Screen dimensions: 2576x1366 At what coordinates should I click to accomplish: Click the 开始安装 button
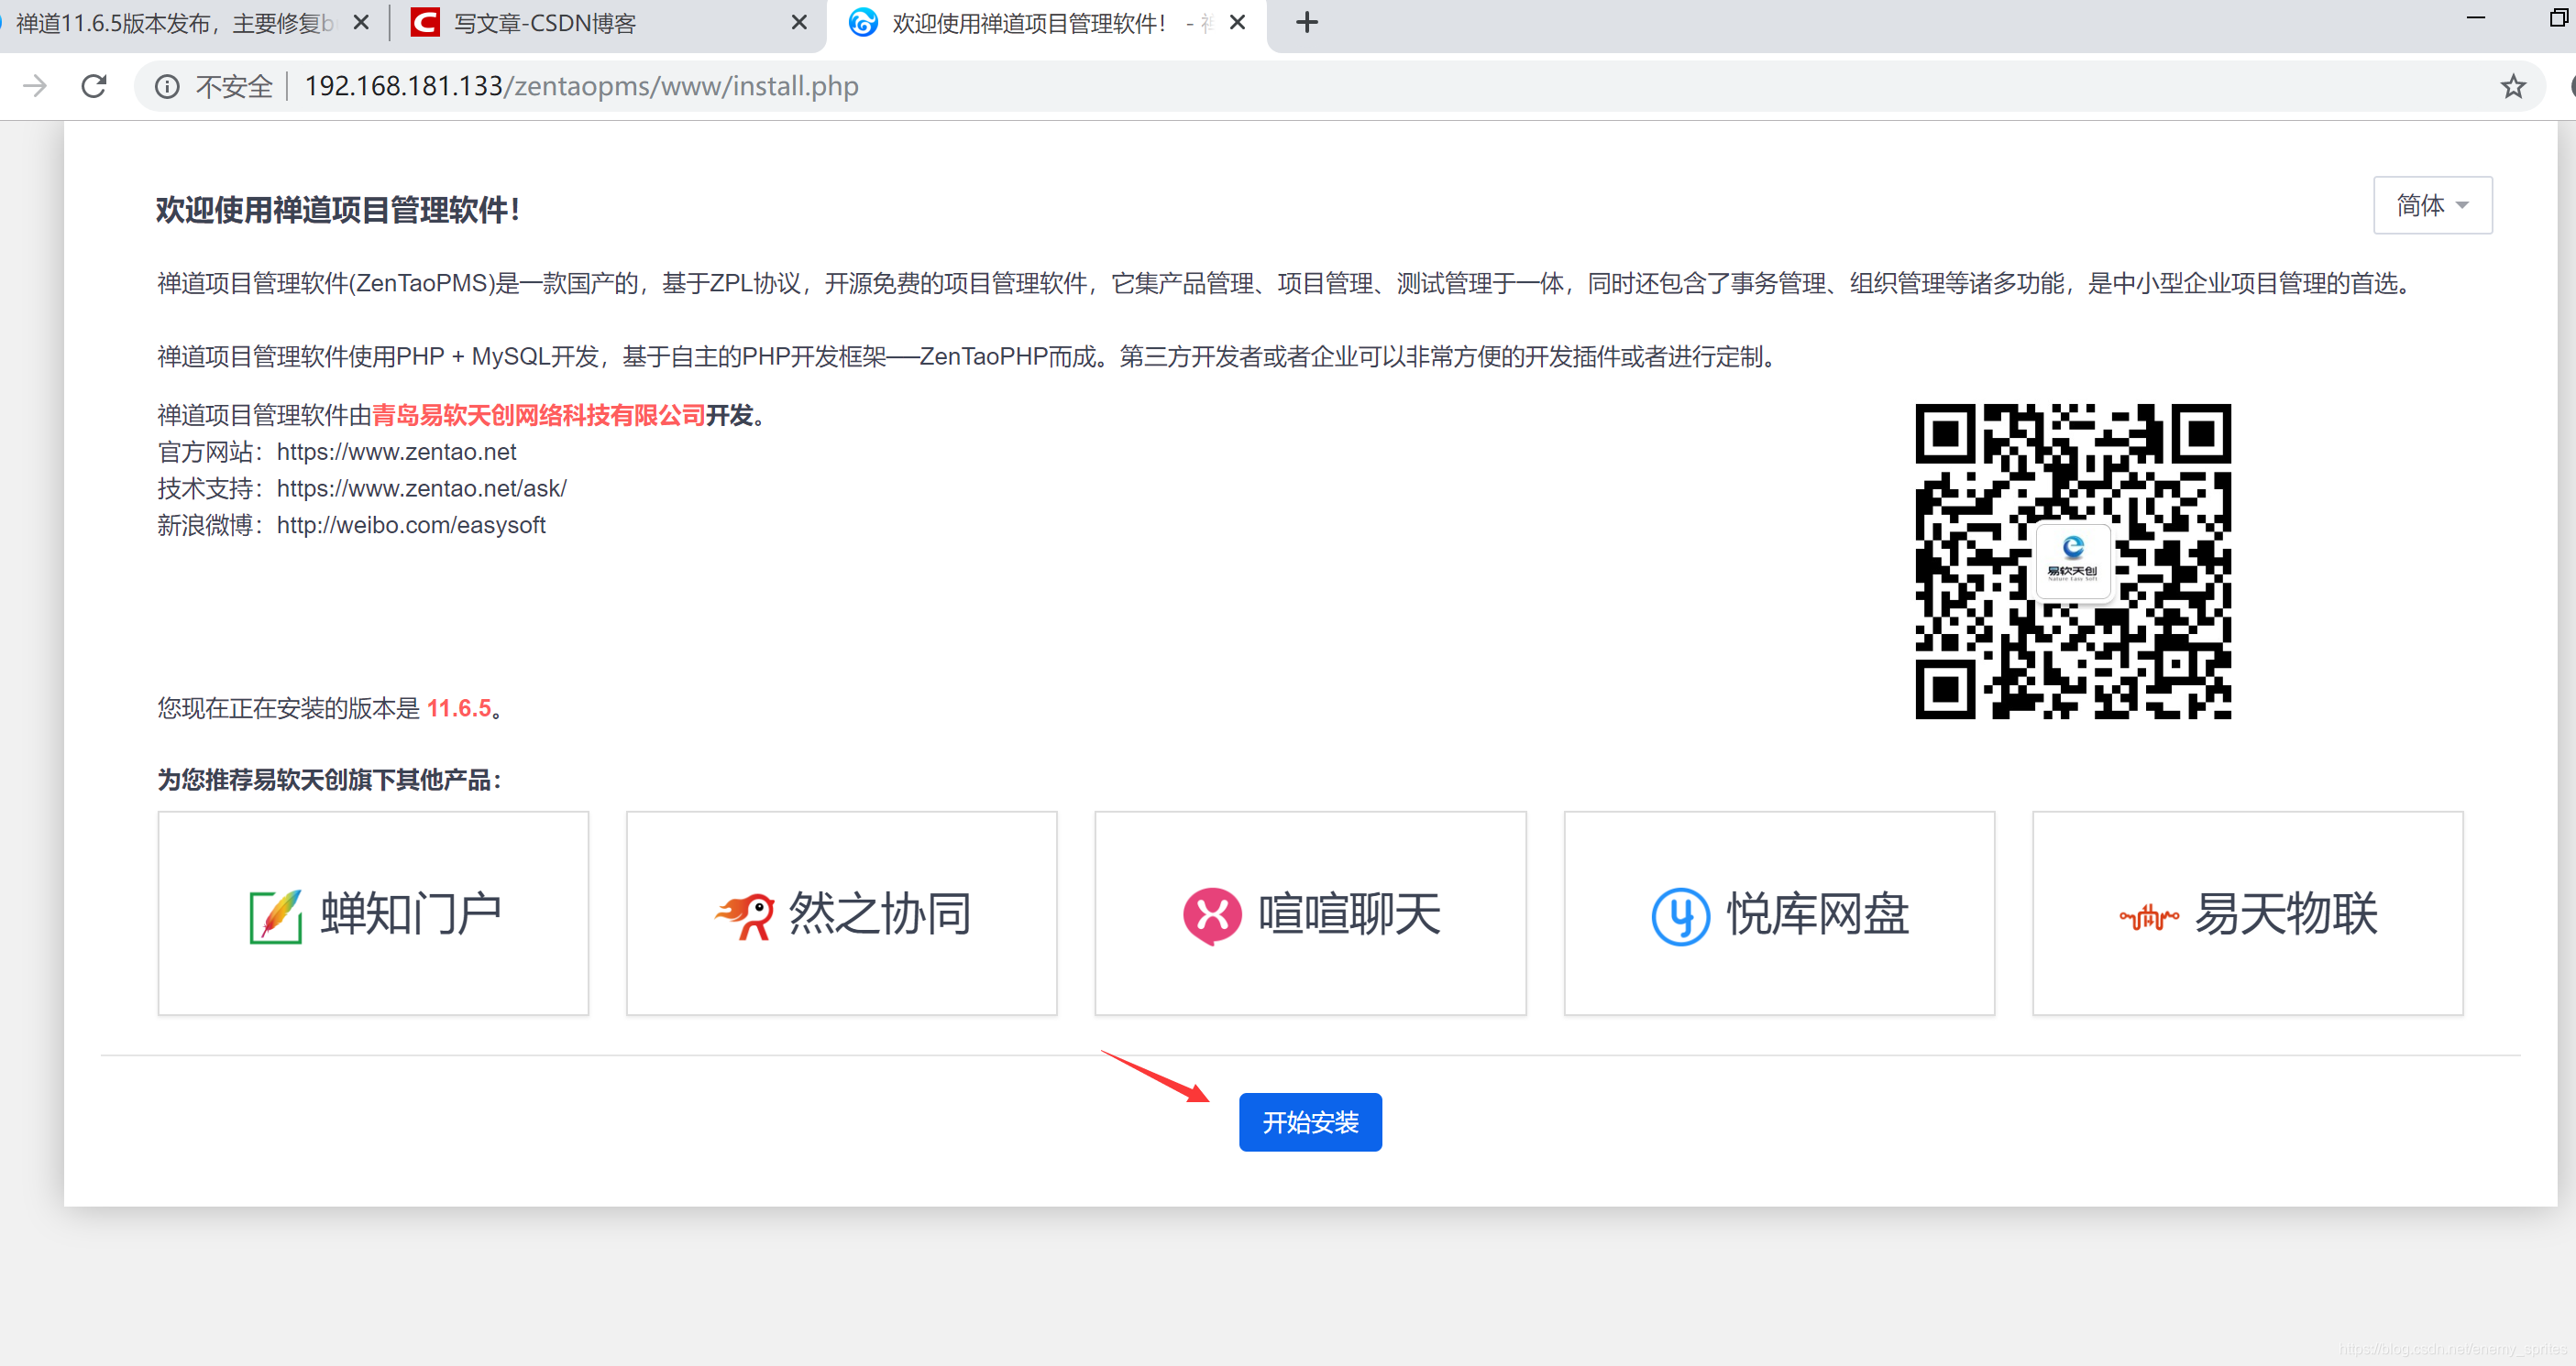tap(1310, 1122)
